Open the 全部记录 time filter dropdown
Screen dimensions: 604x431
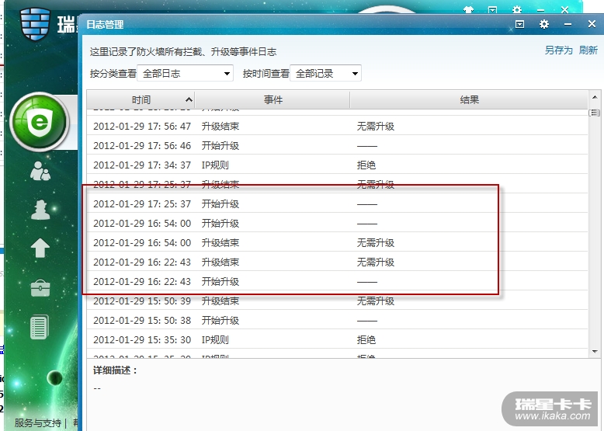click(325, 73)
